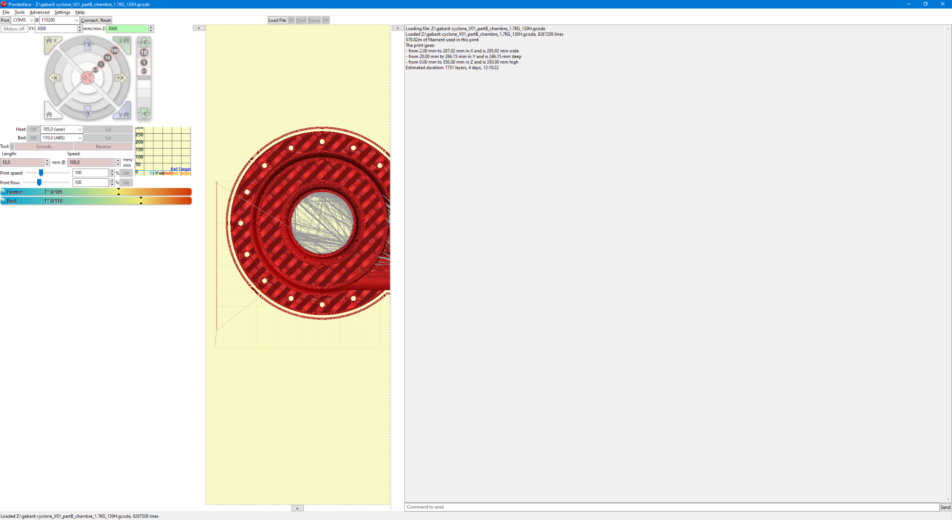The height and width of the screenshot is (520, 952).
Task: Choose the 1 mm Z step
Action: (144, 62)
